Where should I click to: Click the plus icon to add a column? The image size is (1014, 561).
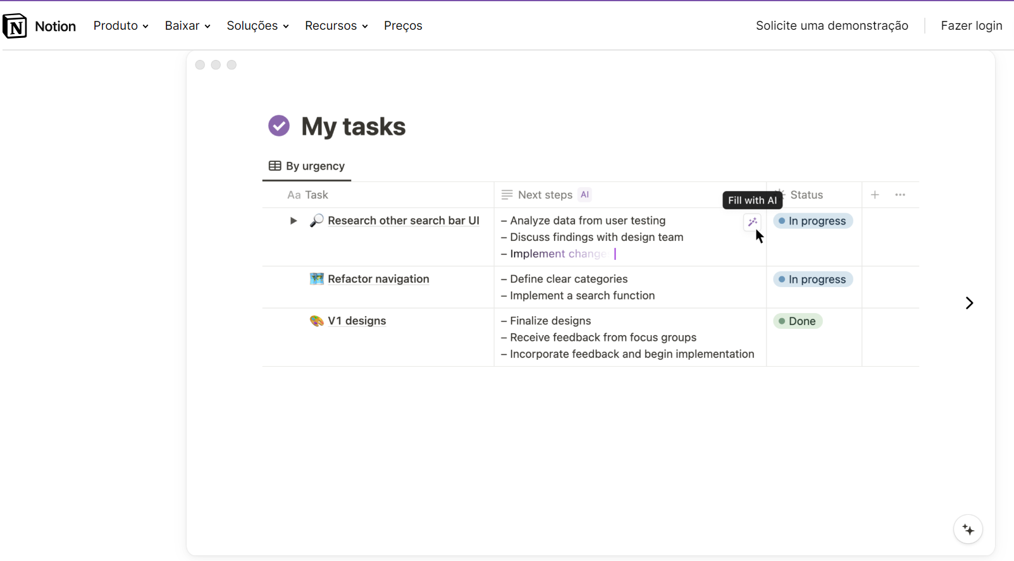tap(875, 195)
